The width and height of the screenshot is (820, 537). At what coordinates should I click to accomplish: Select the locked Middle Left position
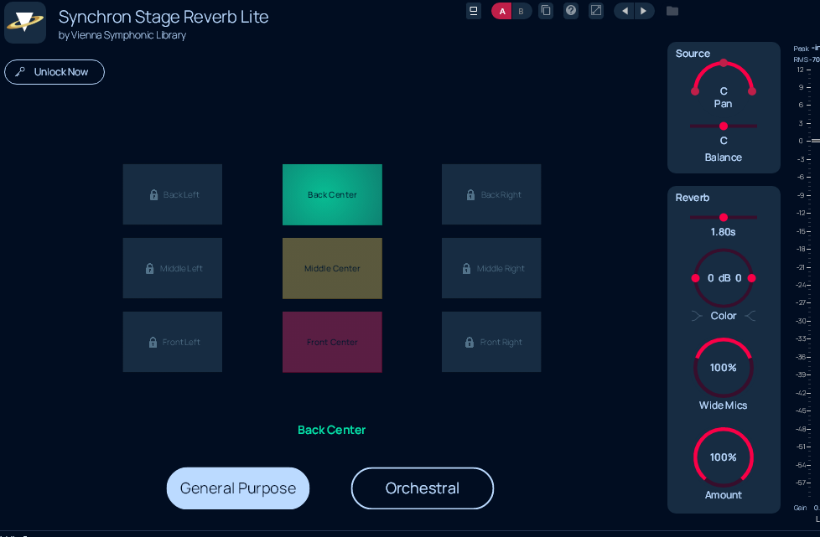coord(173,268)
